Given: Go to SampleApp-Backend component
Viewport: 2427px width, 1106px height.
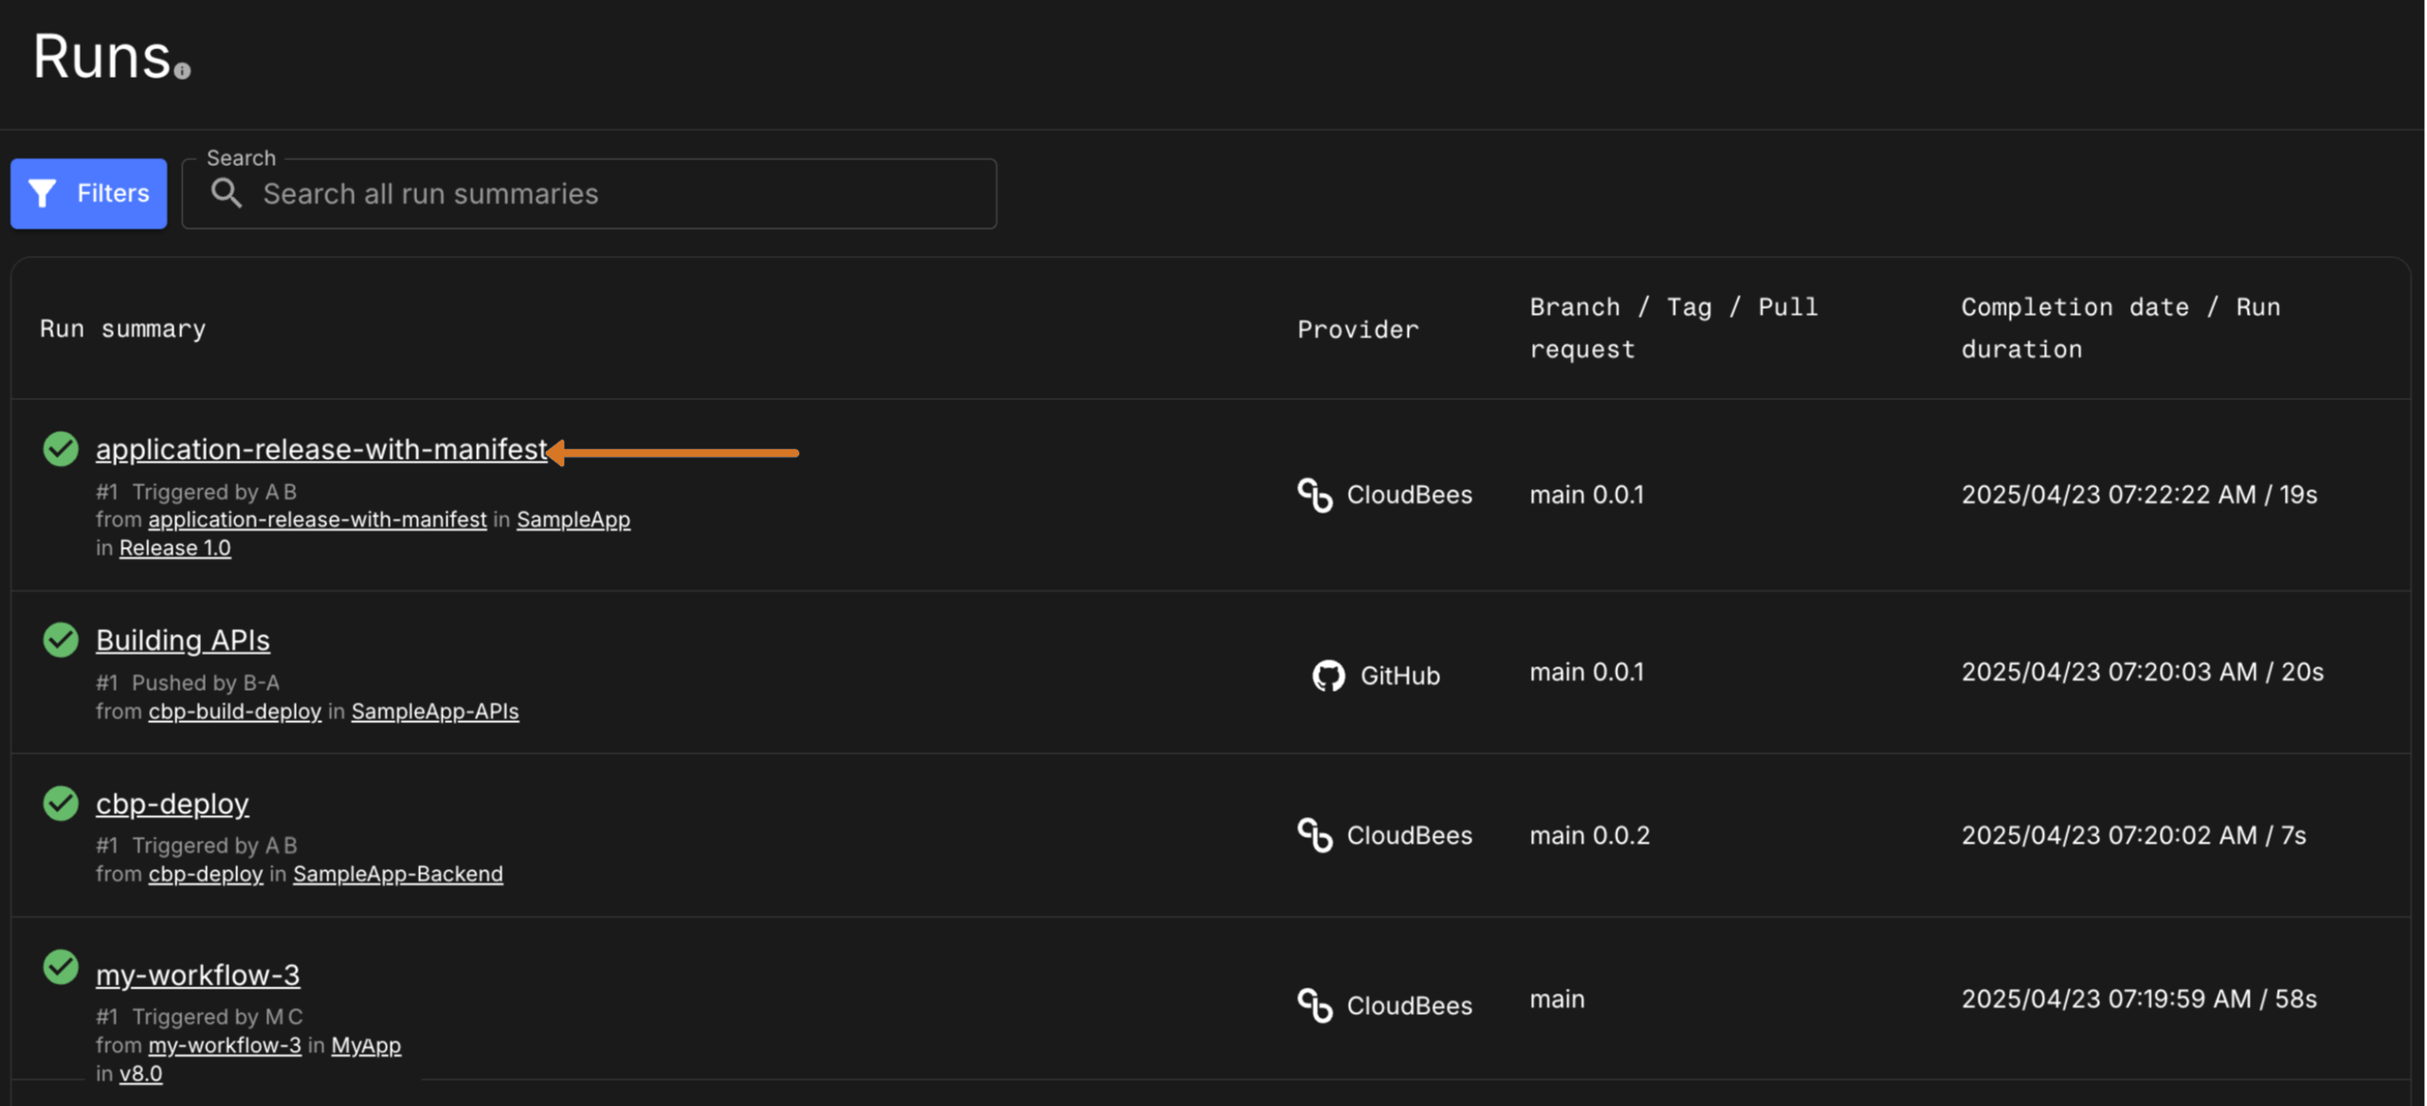Looking at the screenshot, I should click(x=397, y=874).
